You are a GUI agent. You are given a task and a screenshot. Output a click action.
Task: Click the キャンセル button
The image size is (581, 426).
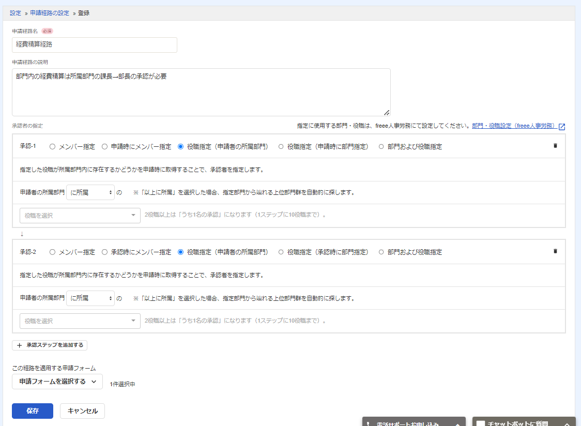82,411
